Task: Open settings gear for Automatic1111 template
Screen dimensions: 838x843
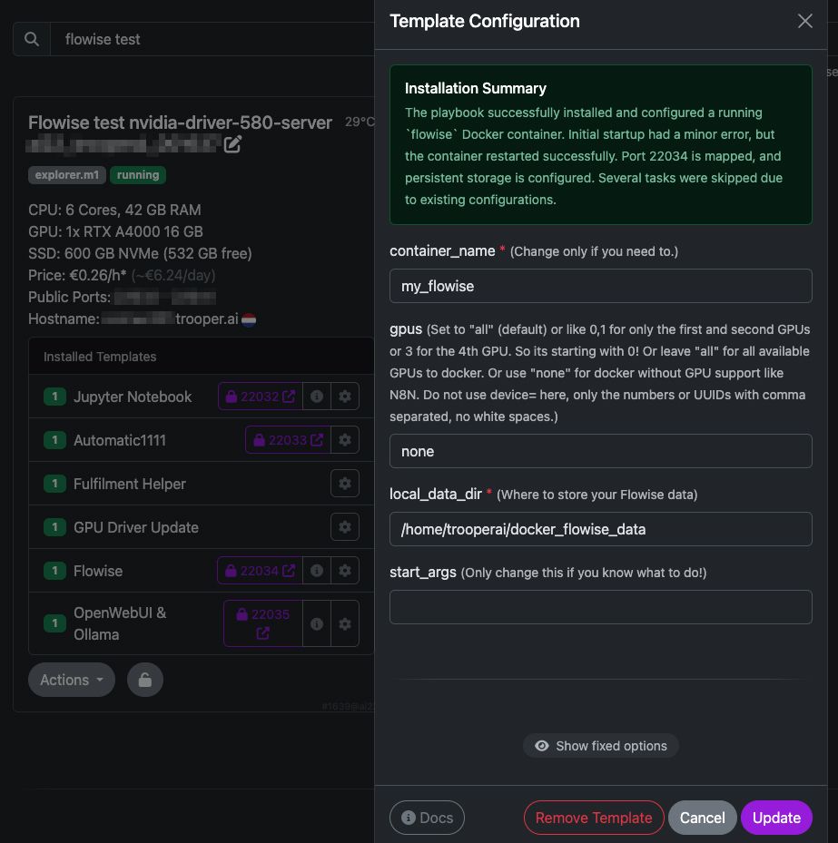Action: 345,439
